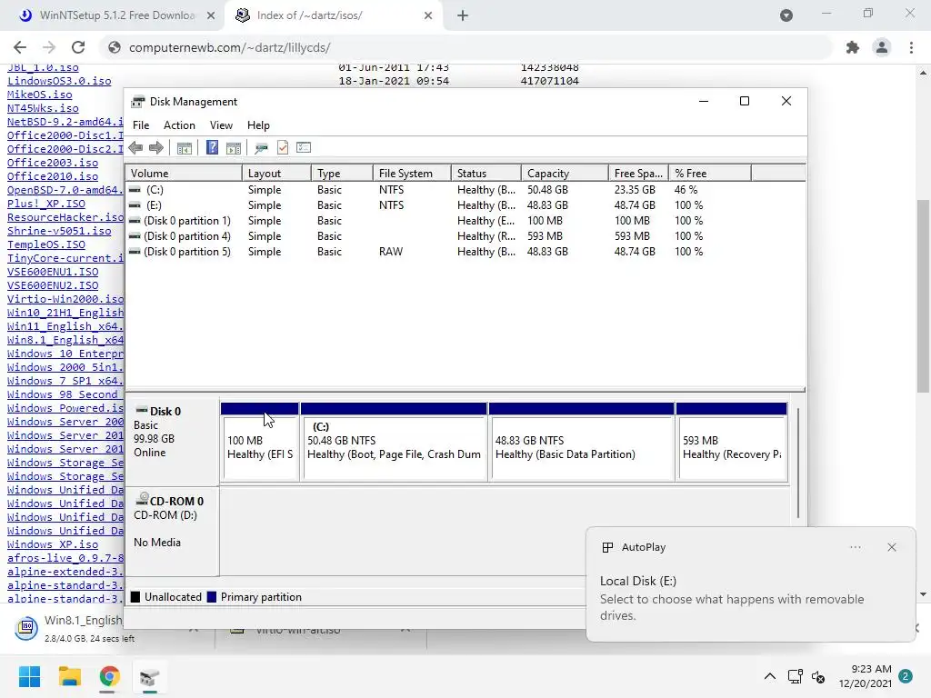
Task: Open the AutoPlay notification options menu
Action: 855,547
